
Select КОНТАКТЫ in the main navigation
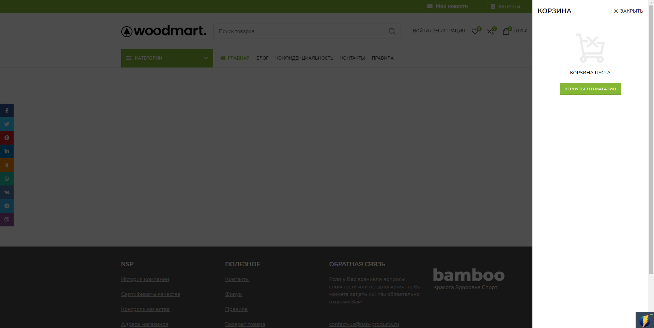coord(353,58)
